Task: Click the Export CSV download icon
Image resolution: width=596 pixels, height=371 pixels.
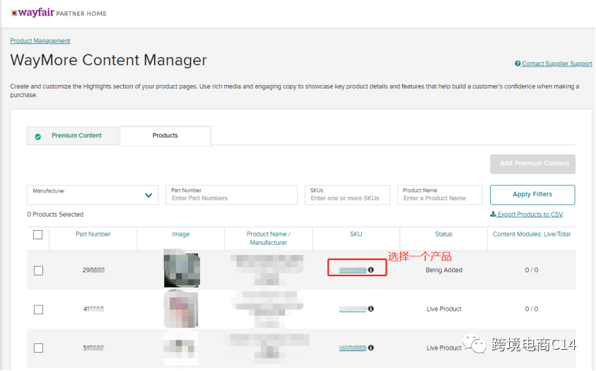Action: (x=493, y=214)
